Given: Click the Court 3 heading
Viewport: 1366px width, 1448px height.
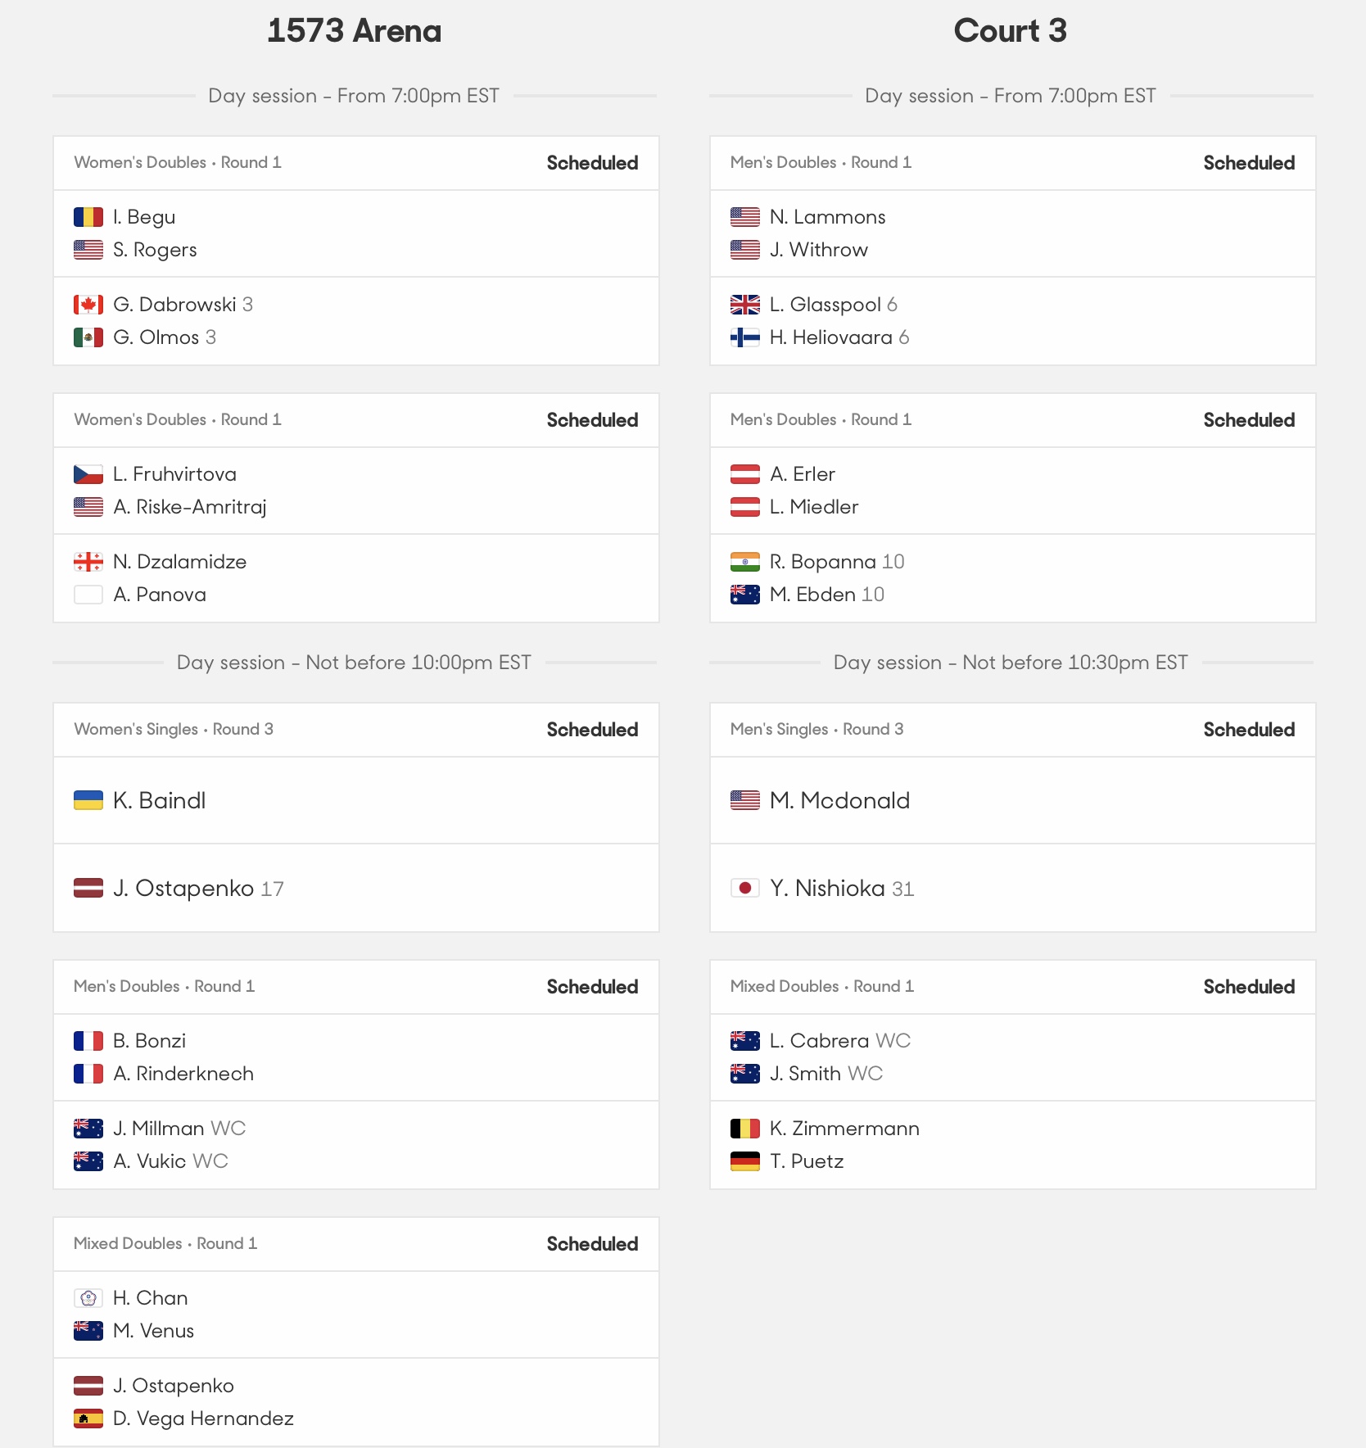Looking at the screenshot, I should 1010,31.
